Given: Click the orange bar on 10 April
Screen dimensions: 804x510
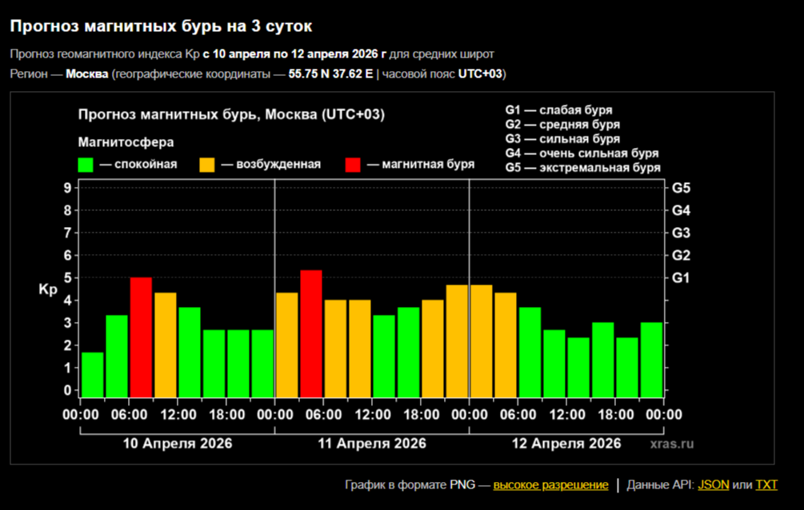Looking at the screenshot, I should 166,345.
